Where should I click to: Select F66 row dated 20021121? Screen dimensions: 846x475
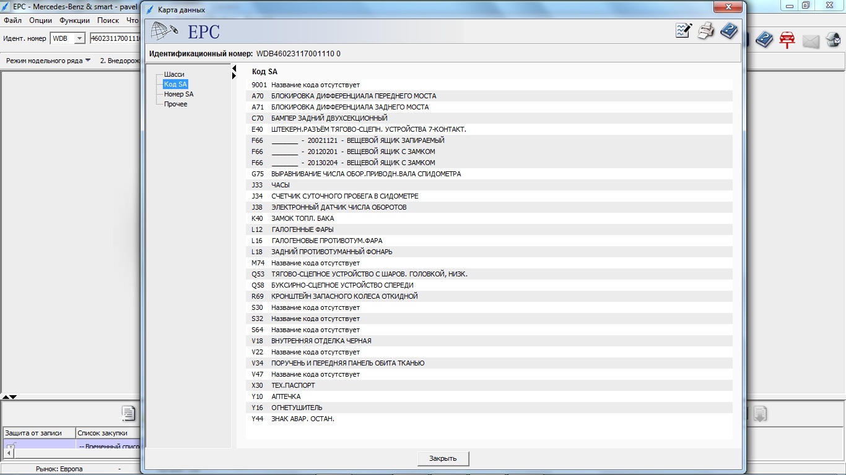[x=489, y=140]
